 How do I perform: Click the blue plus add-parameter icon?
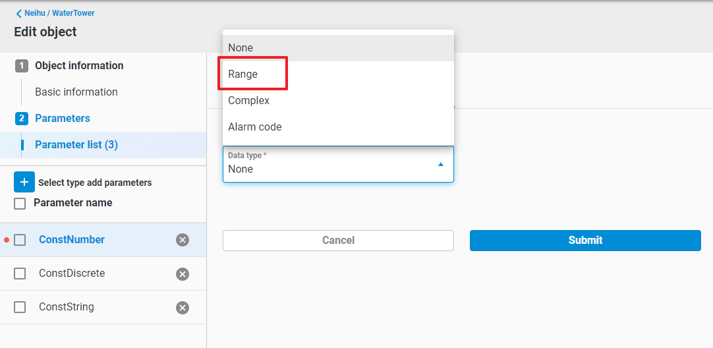[x=24, y=182]
